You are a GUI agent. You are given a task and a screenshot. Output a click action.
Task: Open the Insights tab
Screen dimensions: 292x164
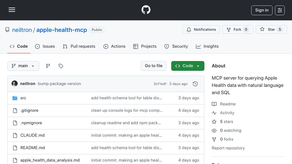coord(207,46)
